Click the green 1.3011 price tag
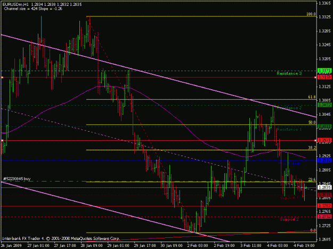This screenshot has height=249, width=333. coord(324,126)
